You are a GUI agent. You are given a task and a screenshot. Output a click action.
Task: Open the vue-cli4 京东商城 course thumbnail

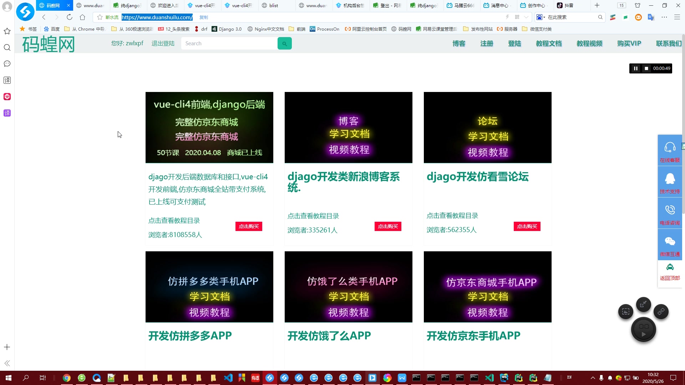coord(209,128)
